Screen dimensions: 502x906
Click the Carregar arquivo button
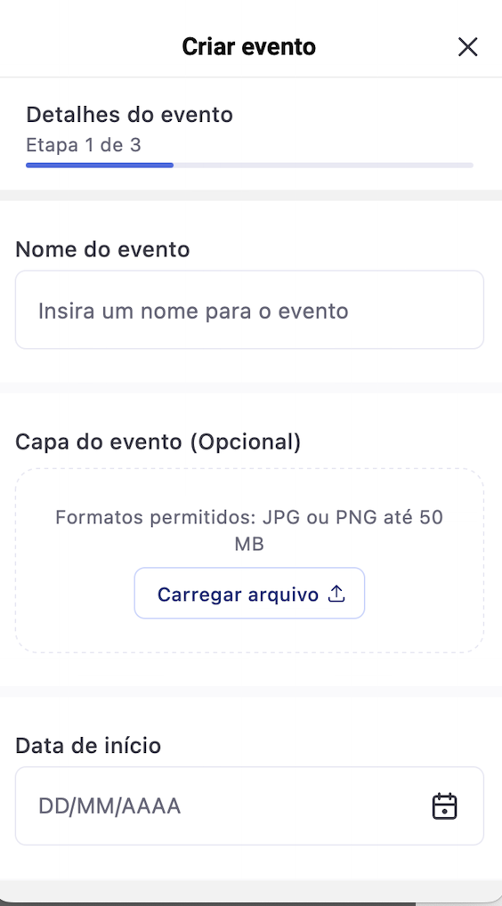[249, 594]
